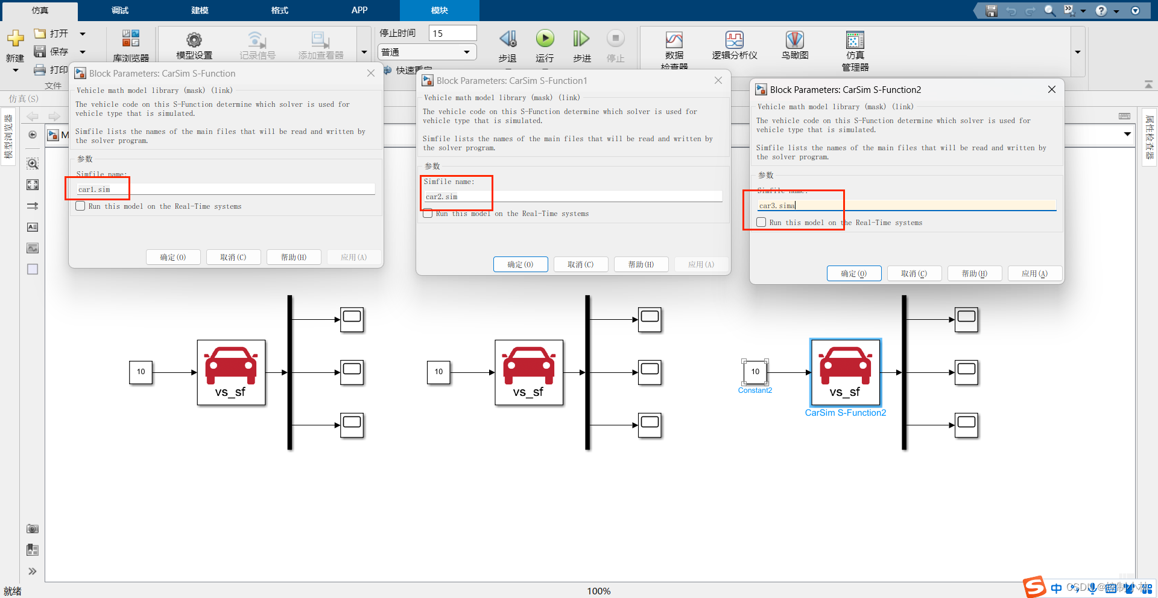Switch to the 仿真 tab
This screenshot has width=1158, height=598.
(40, 11)
